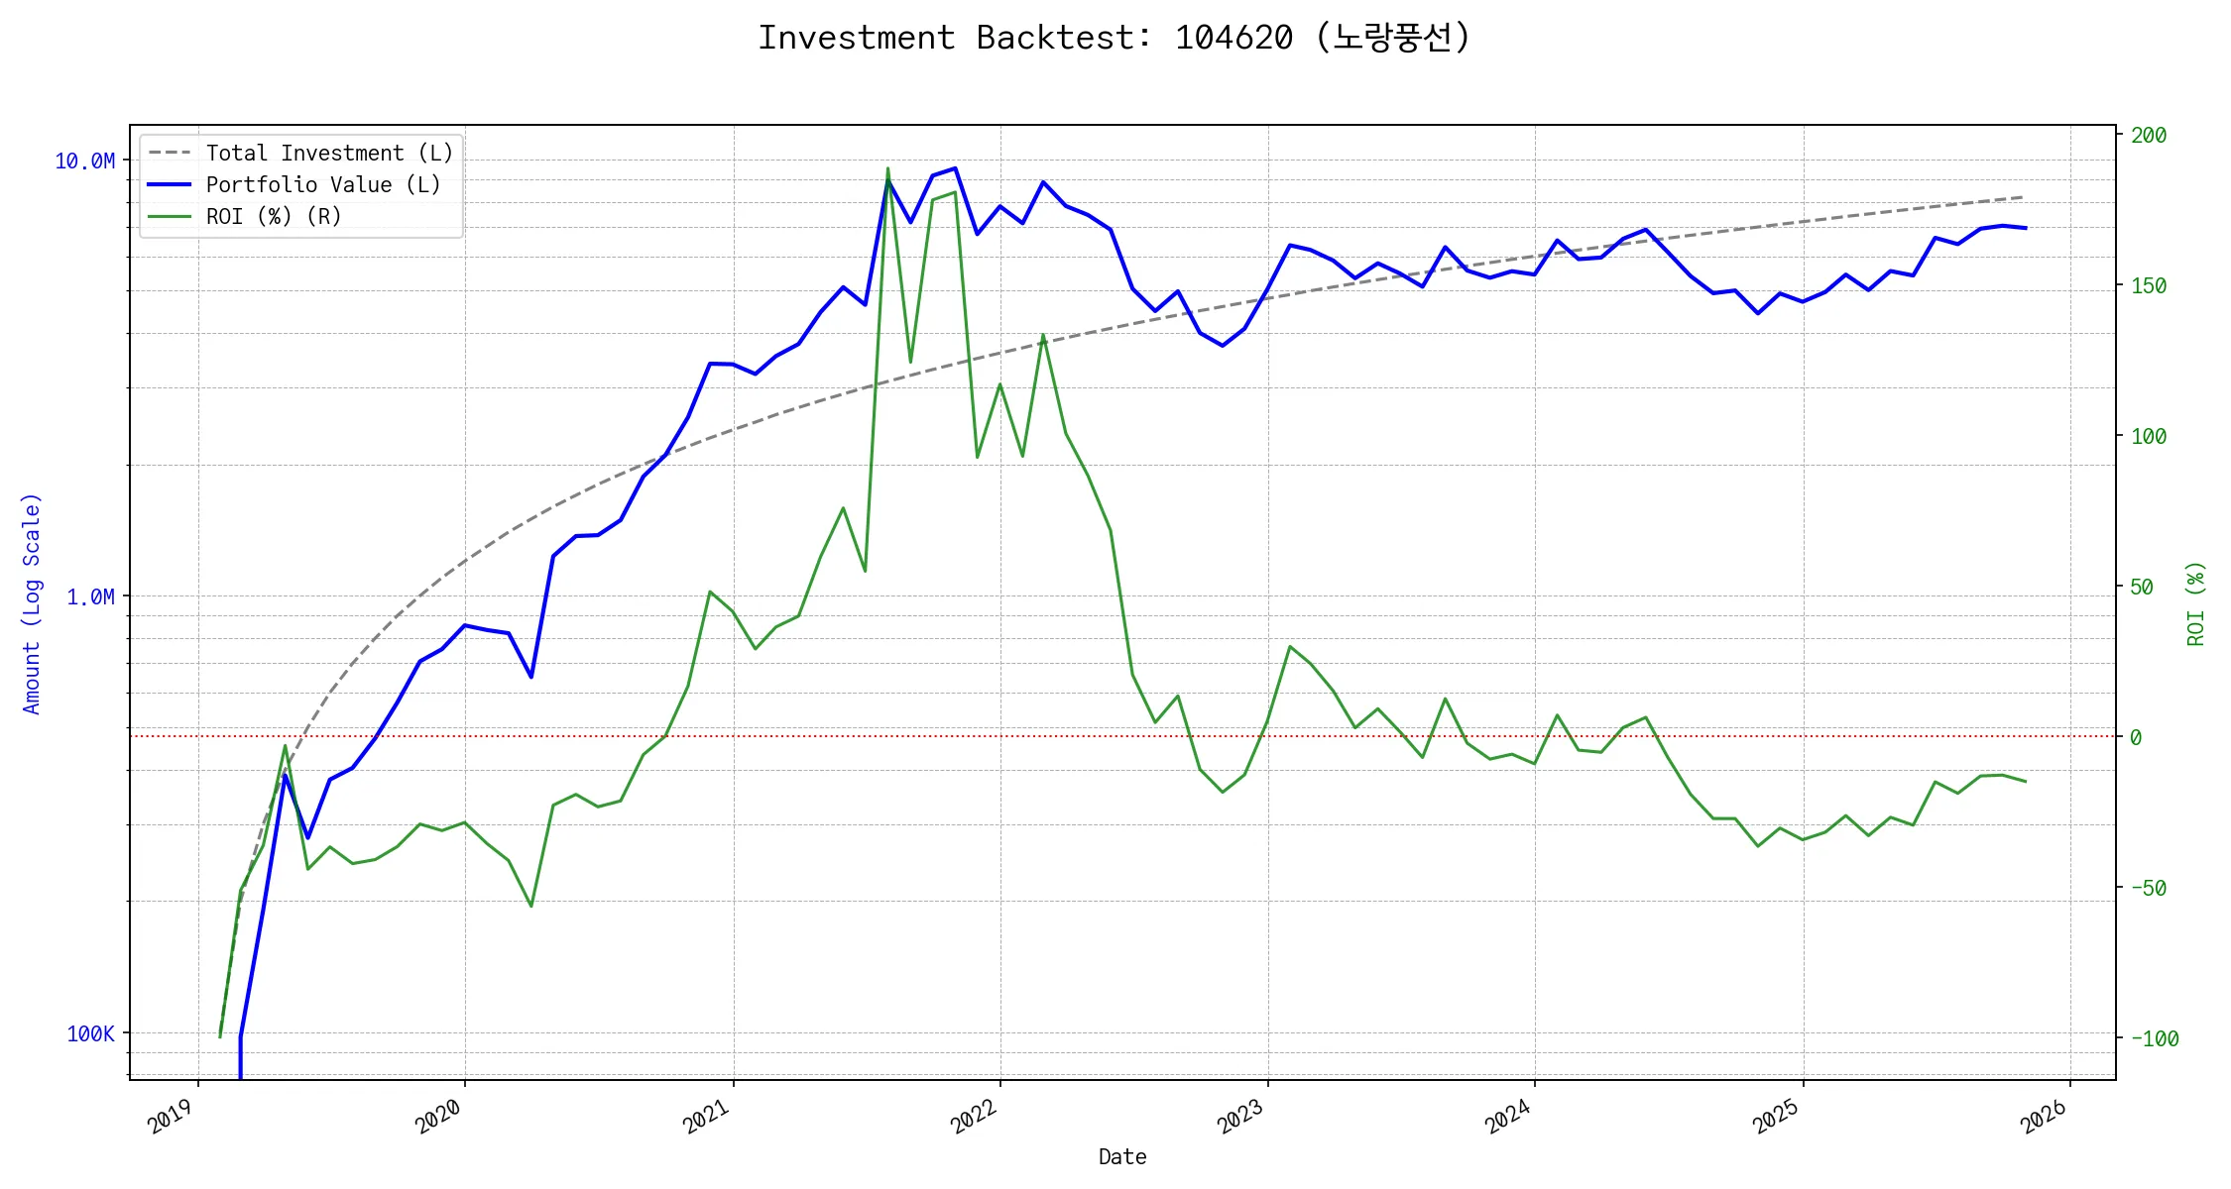Screen dimensions: 2231x1189
Task: Click the 2021 x-axis tick label
Action: [x=706, y=1117]
